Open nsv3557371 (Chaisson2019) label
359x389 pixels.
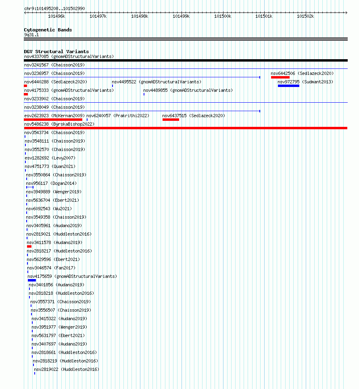pyautogui.click(x=61, y=301)
